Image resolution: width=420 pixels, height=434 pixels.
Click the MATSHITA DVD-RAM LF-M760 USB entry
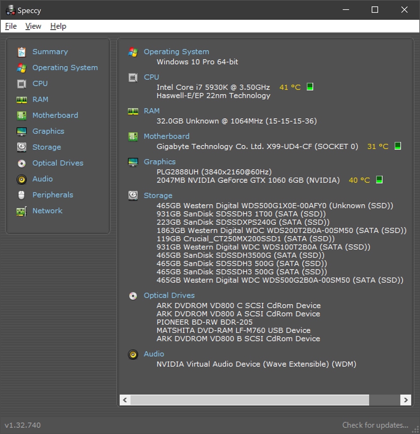click(234, 331)
